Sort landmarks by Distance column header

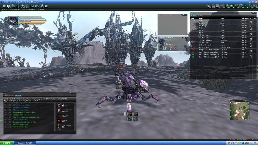point(245,18)
